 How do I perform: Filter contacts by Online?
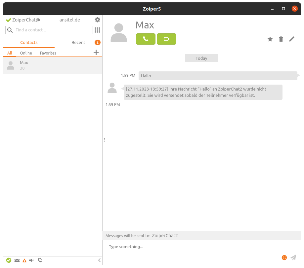coord(26,53)
